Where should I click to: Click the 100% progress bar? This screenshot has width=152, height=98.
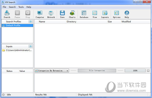(135, 71)
